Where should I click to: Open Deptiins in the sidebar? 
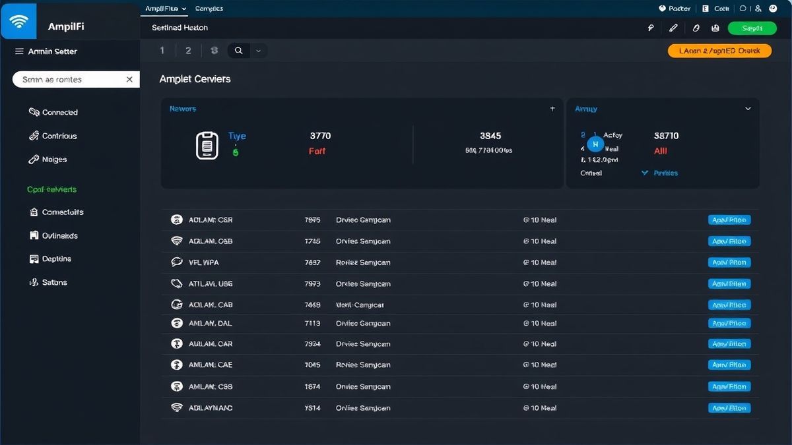point(50,259)
